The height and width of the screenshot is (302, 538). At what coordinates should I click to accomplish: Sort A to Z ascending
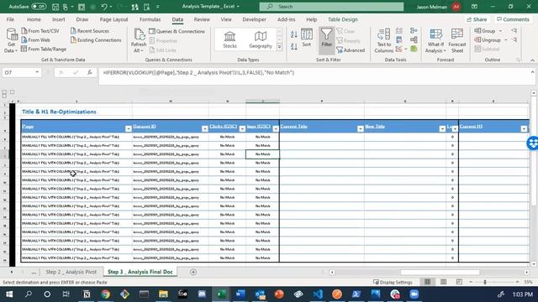(x=294, y=34)
